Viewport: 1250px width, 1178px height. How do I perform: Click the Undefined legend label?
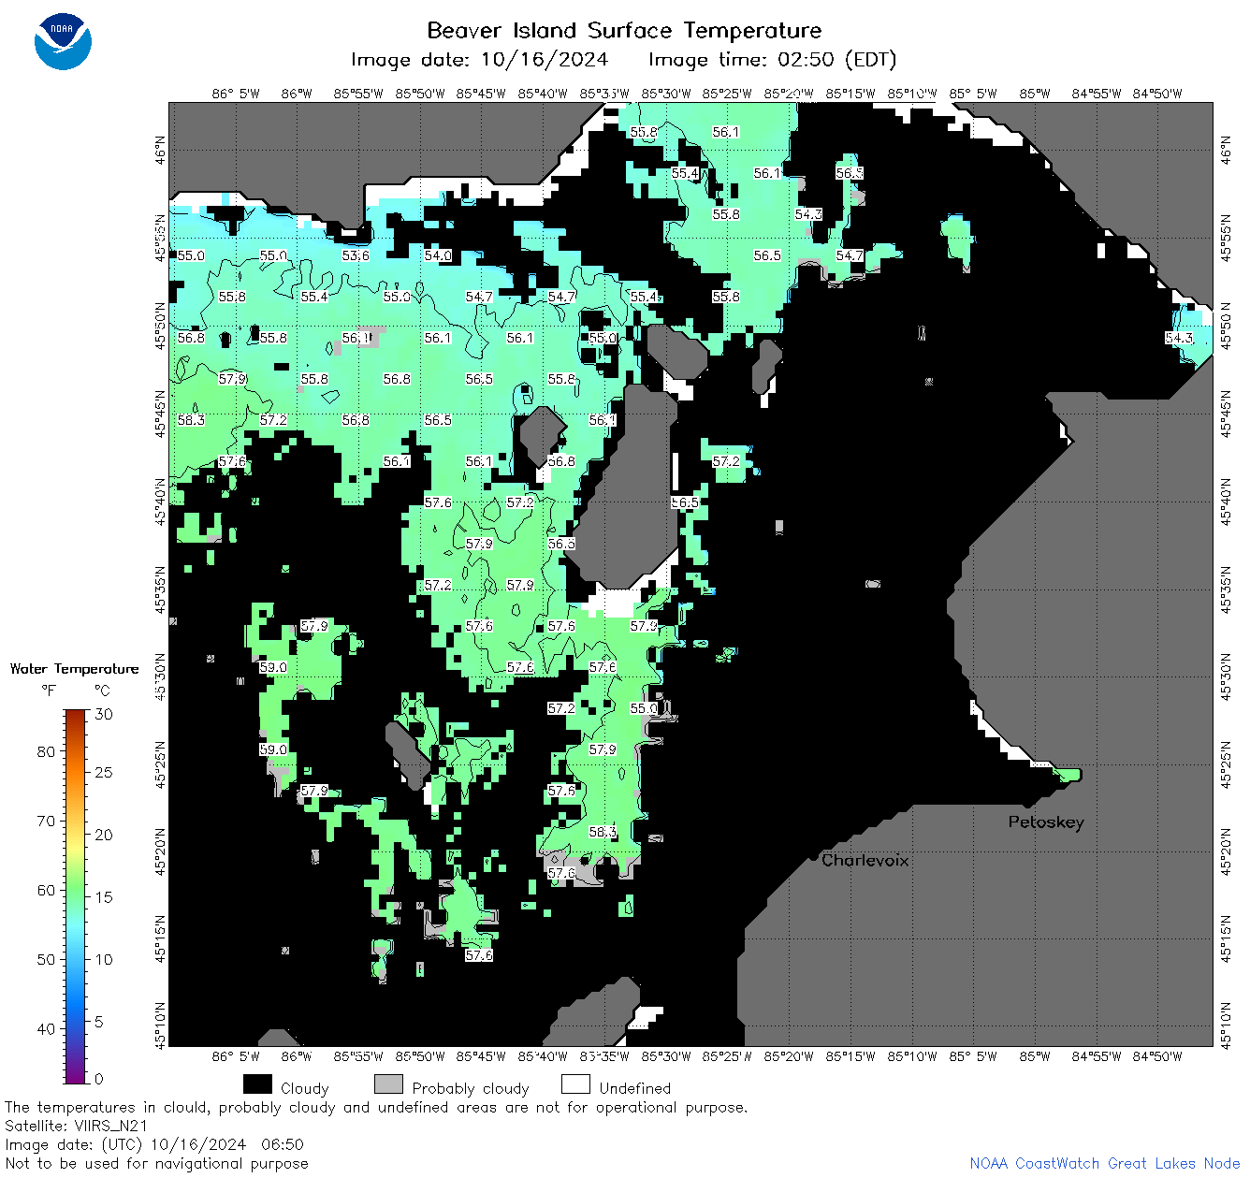[x=635, y=1088]
